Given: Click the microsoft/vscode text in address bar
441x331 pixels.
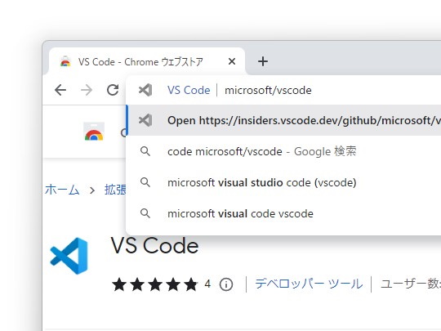Looking at the screenshot, I should (268, 90).
